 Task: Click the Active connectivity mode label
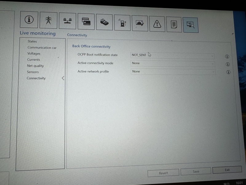(95, 63)
